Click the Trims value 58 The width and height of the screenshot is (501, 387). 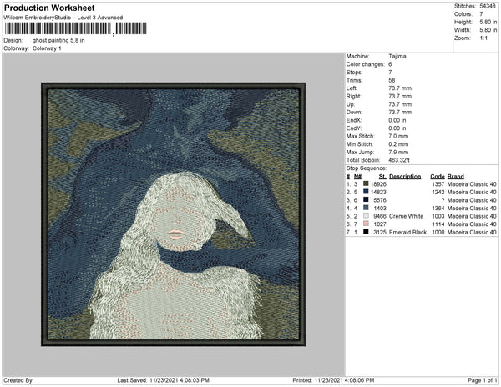392,80
